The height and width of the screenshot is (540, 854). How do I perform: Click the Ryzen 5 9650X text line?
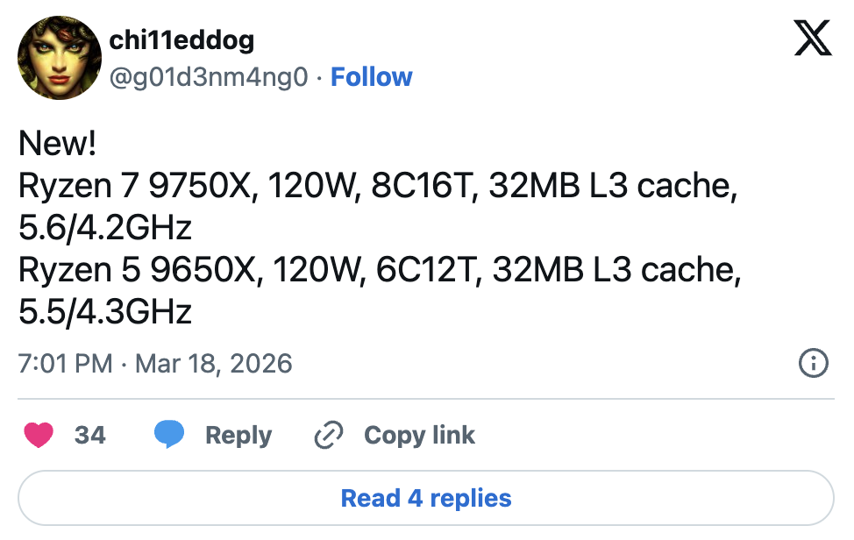[x=380, y=270]
